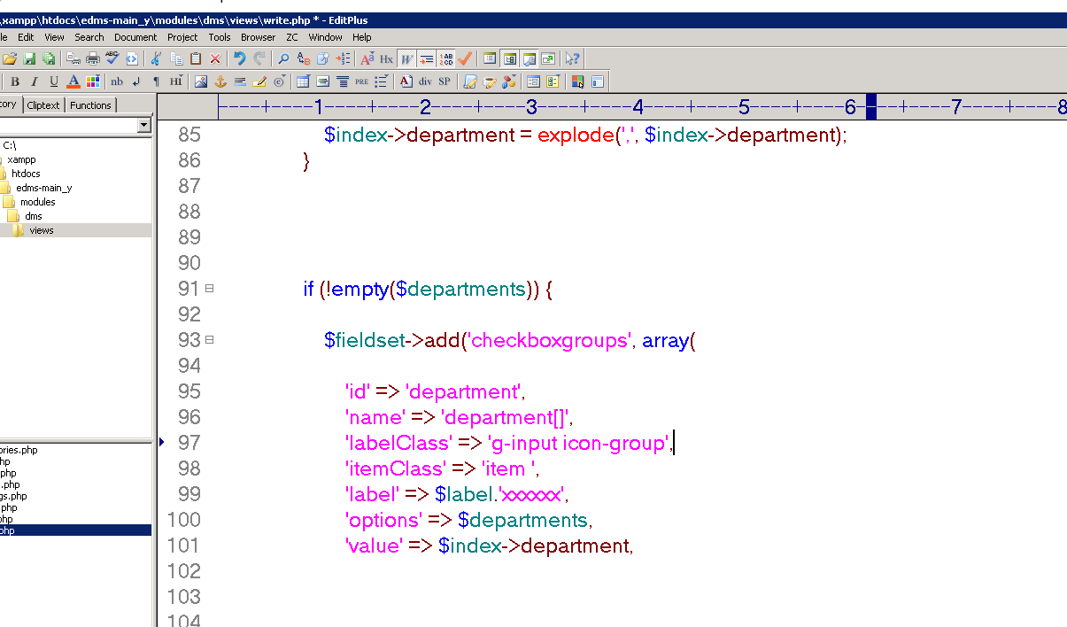Select the modules folder in tree
Viewport: 1067px width, 627px height.
click(x=38, y=202)
